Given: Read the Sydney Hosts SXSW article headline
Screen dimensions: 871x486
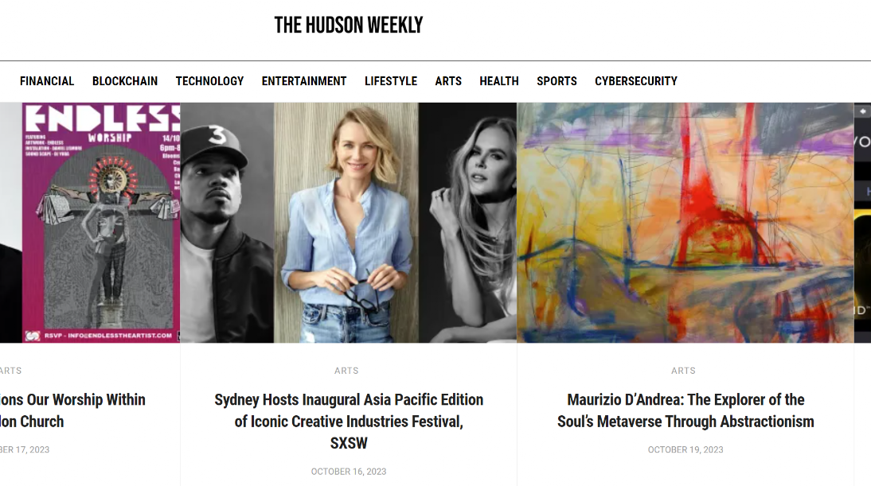Looking at the screenshot, I should [349, 421].
